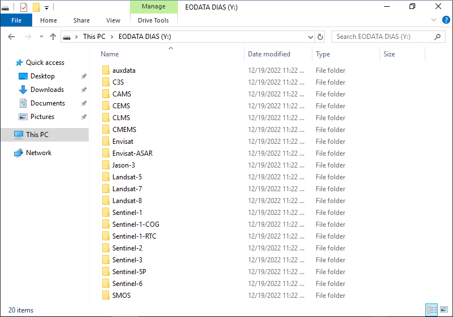Click EODATA DIAS (Y:) in the breadcrumb
Screen dimensions: 453x317
tap(145, 37)
